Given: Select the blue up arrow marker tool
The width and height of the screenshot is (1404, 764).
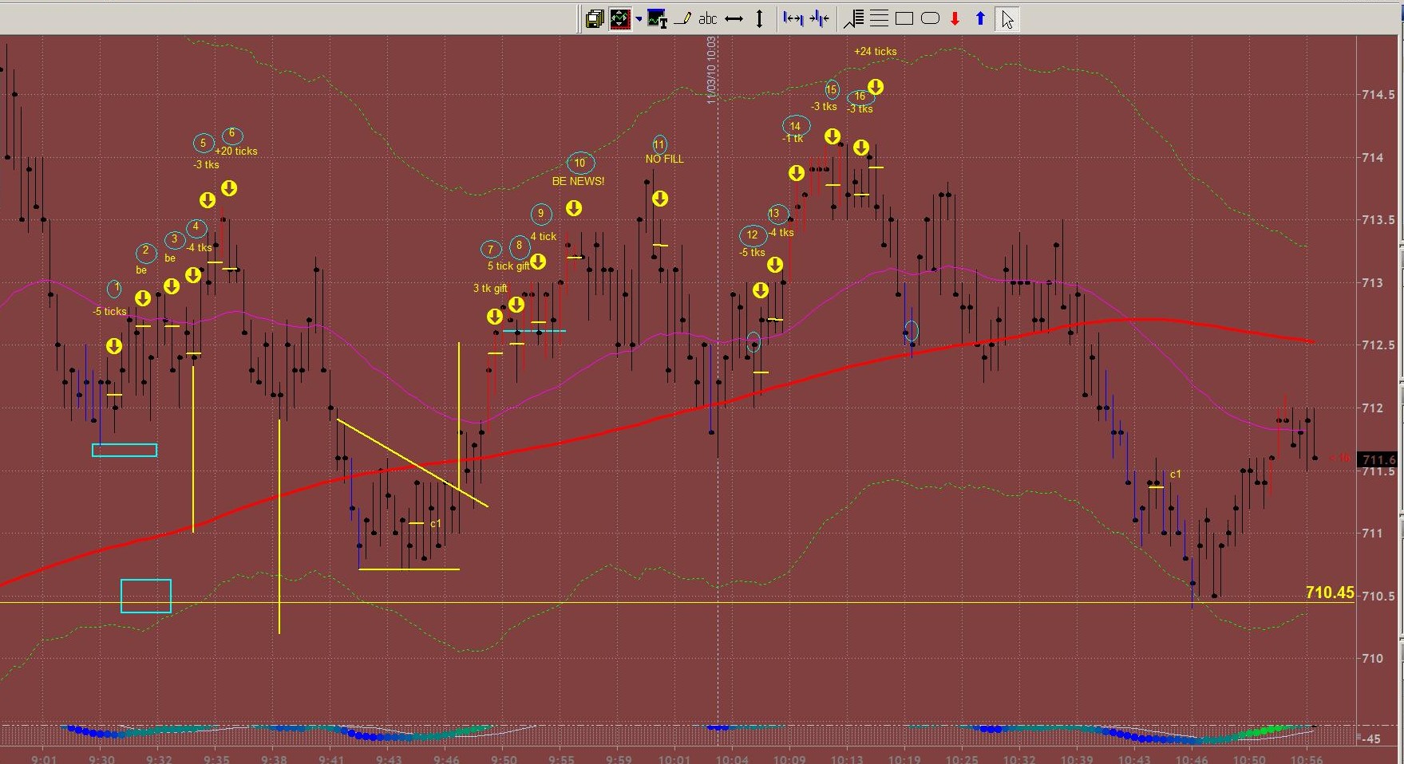Looking at the screenshot, I should [980, 18].
